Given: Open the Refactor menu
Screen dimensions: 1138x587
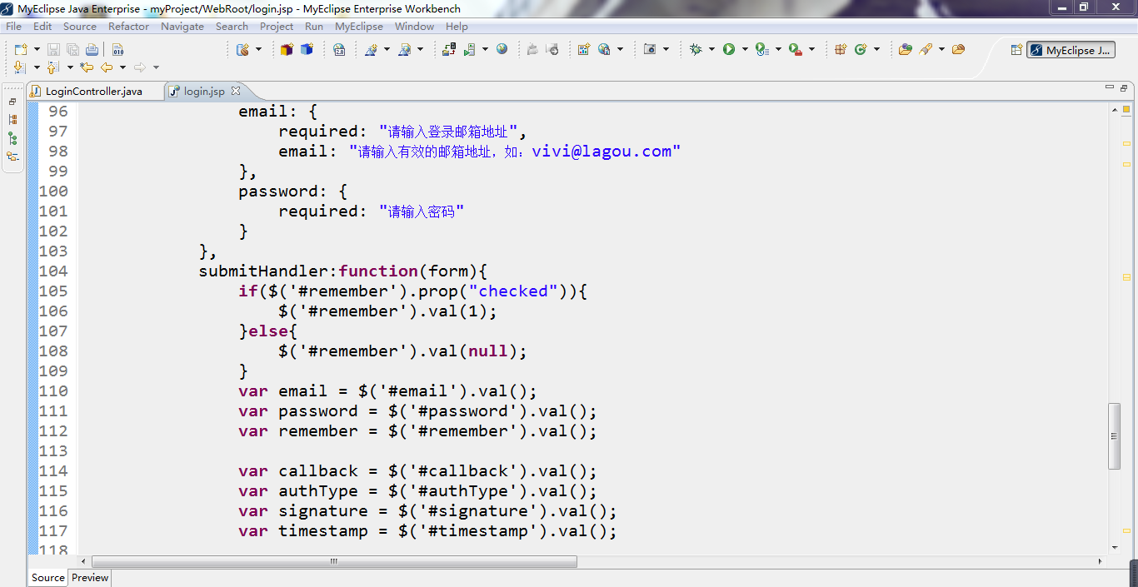Looking at the screenshot, I should click(128, 27).
